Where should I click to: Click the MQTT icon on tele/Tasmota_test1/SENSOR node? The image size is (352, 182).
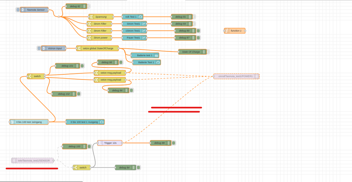14,160
